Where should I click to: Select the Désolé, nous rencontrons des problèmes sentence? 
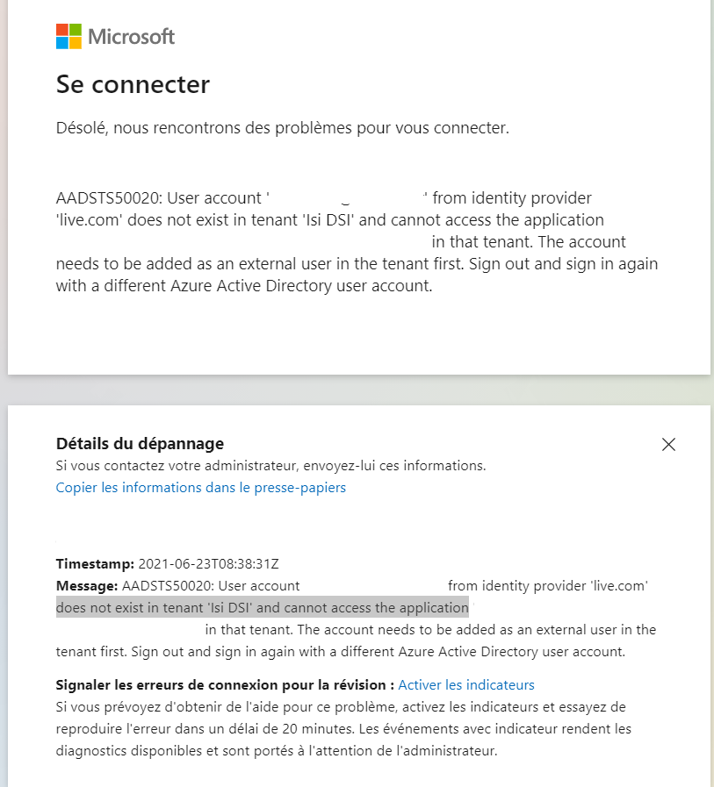pos(283,127)
